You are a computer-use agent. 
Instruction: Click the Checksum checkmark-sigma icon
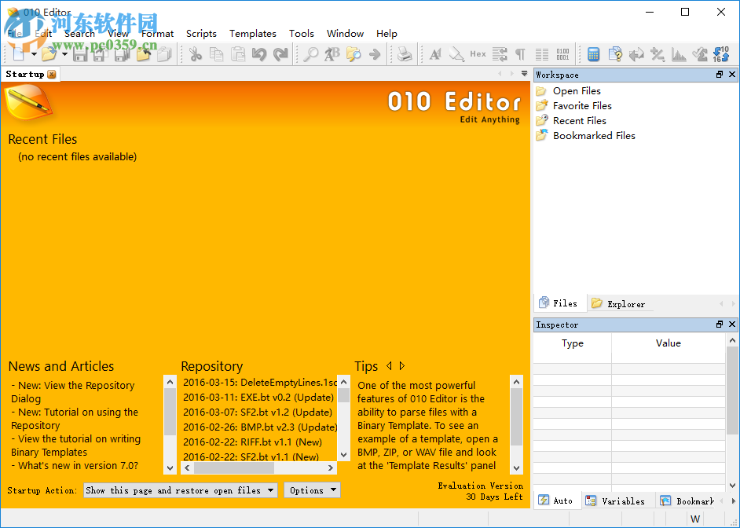tap(700, 54)
